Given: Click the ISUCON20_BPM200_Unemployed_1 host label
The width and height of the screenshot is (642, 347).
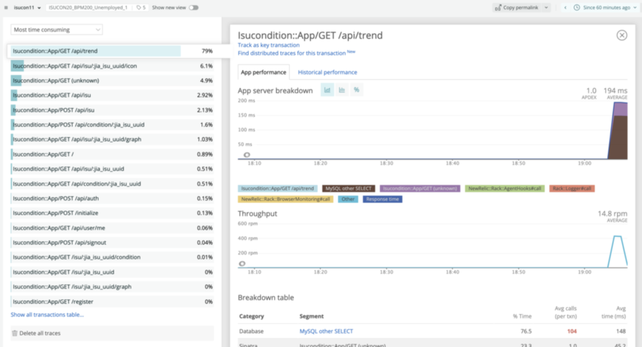Looking at the screenshot, I should pyautogui.click(x=88, y=8).
